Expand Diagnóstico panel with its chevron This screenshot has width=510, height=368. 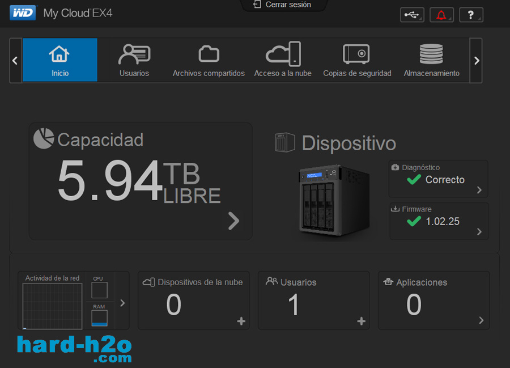click(x=479, y=190)
